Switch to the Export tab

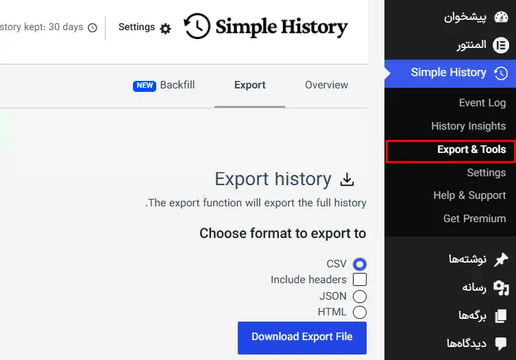(x=249, y=85)
